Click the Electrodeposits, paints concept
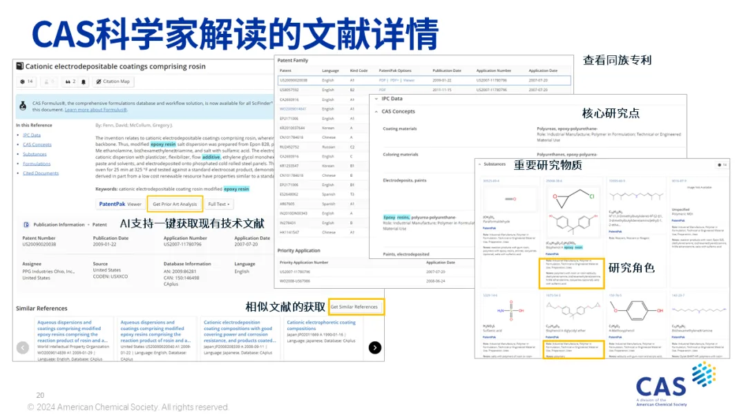This screenshot has width=746, height=420. [405, 181]
